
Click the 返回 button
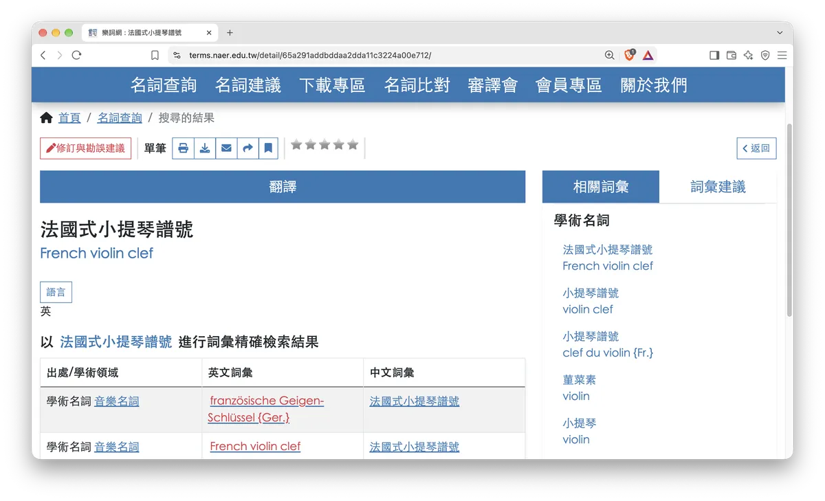coord(756,148)
